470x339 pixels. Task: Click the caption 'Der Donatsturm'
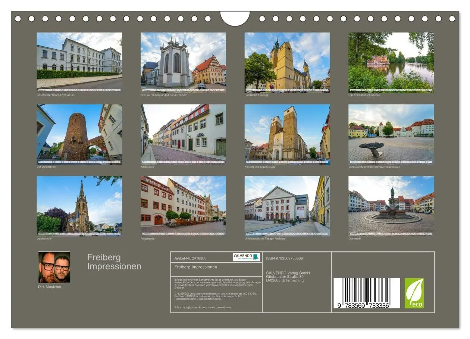tap(46, 167)
